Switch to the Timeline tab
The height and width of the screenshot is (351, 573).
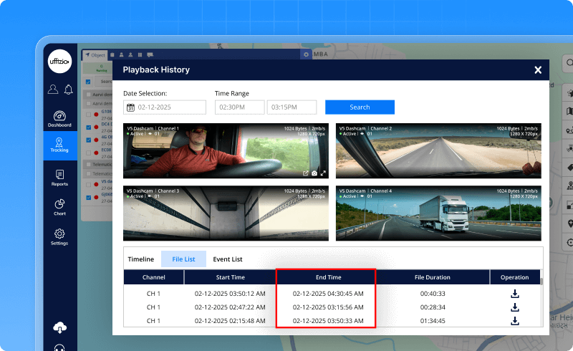[141, 259]
